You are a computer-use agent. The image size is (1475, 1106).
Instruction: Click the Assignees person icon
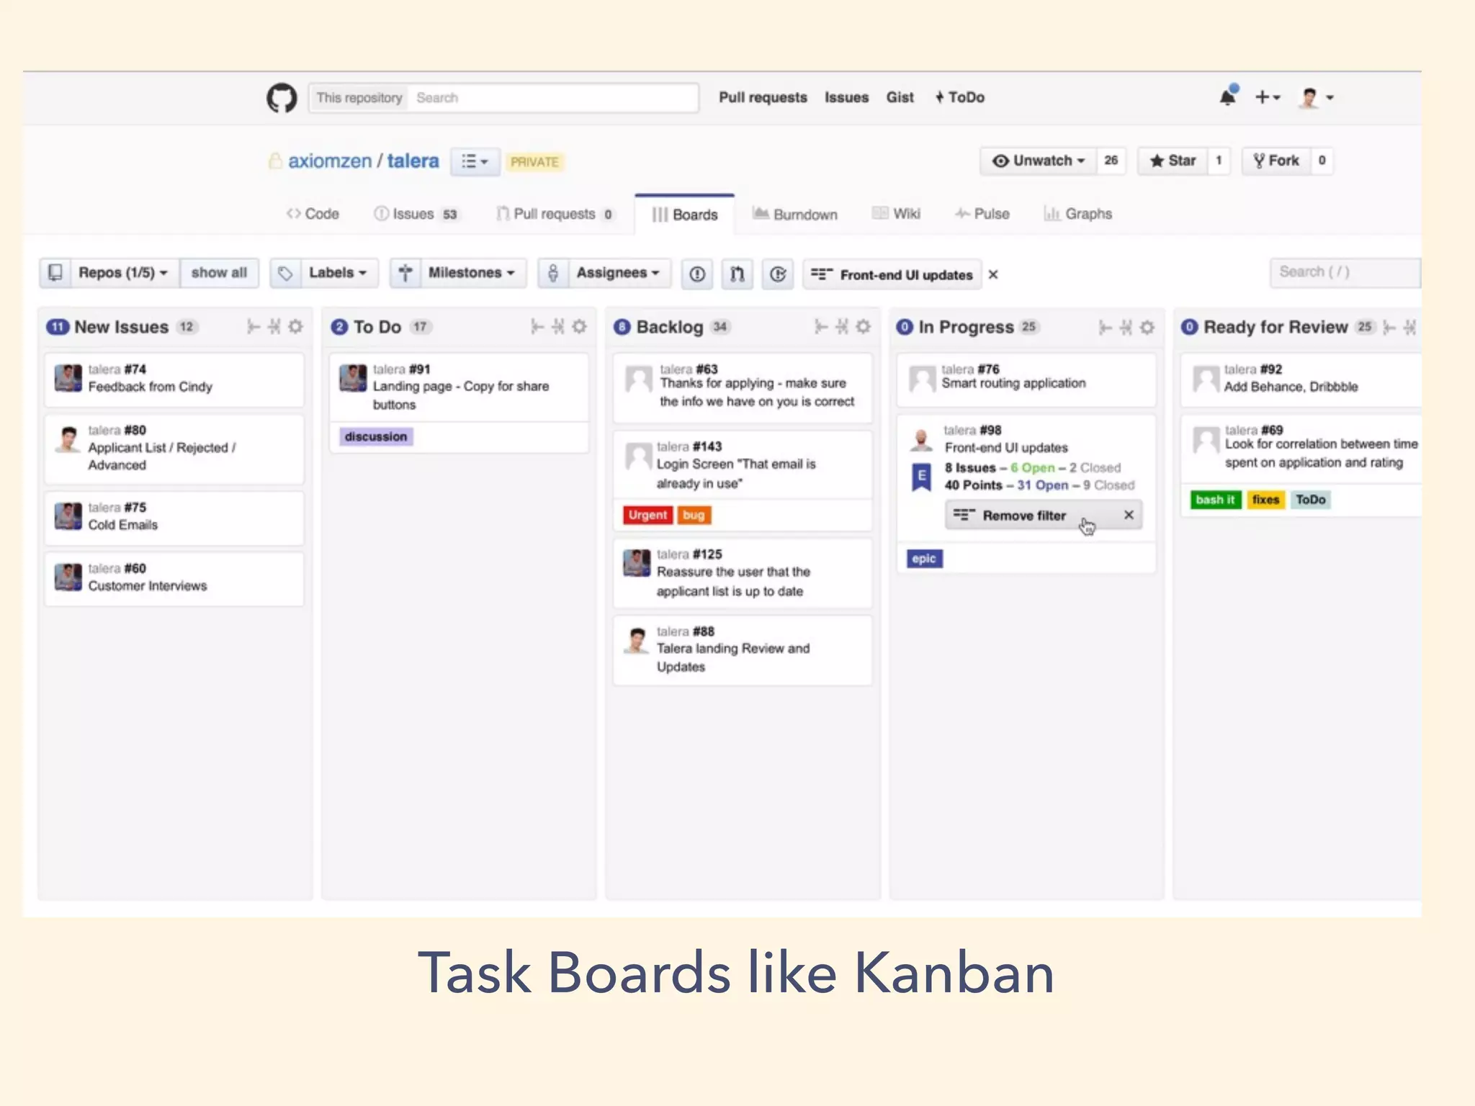click(553, 273)
